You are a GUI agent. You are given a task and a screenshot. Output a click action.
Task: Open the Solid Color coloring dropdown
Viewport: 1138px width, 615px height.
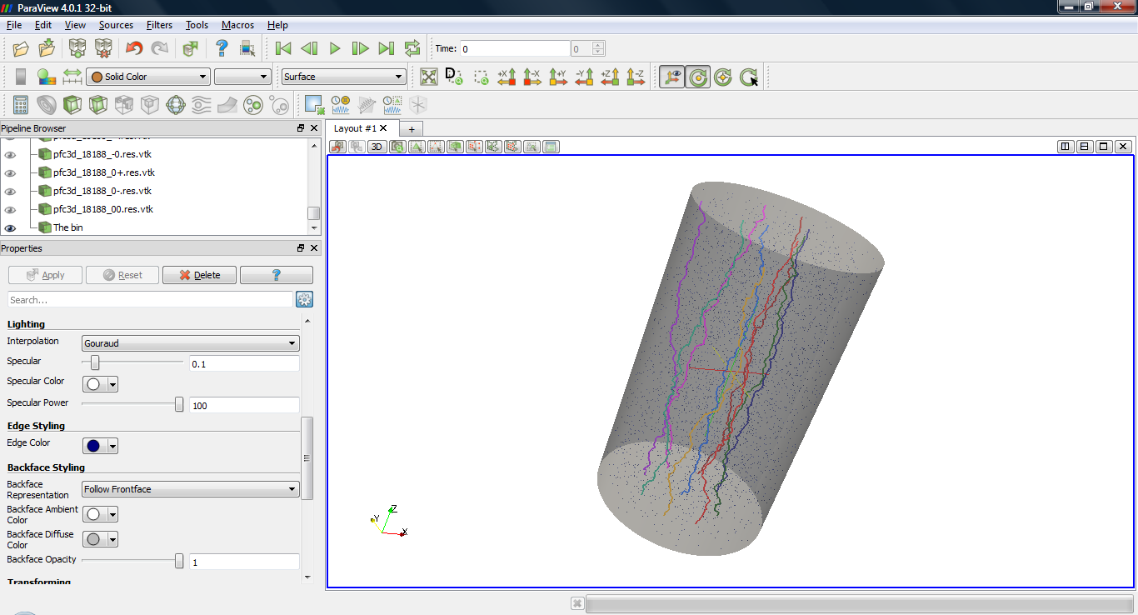click(x=147, y=76)
